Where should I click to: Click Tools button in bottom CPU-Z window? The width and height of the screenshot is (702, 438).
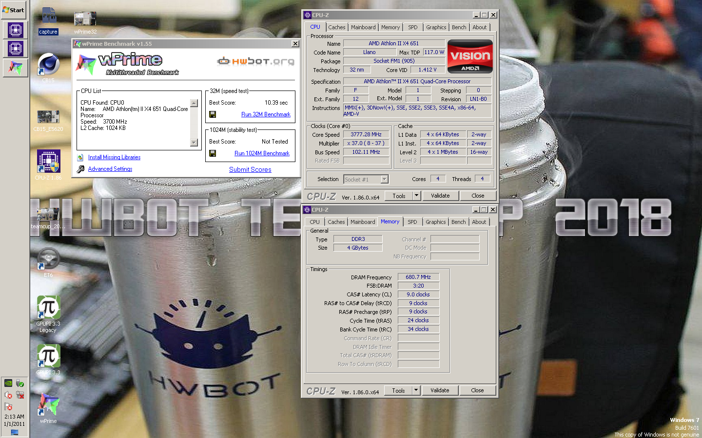point(398,390)
